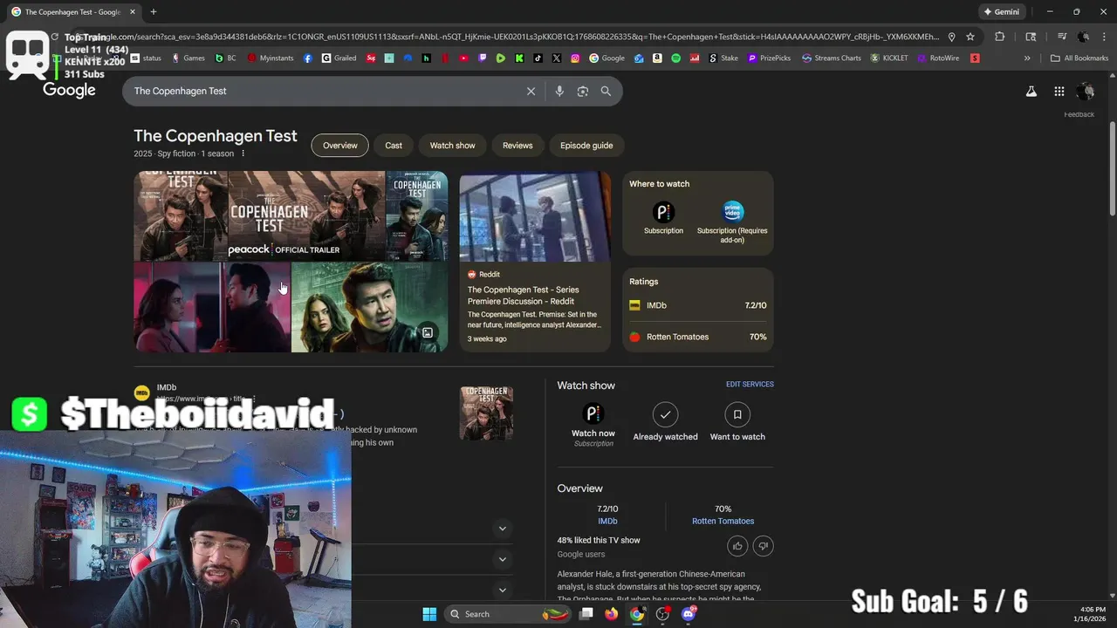Viewport: 1117px width, 628px height.
Task: Open the Google bookmark
Action: pos(607,58)
